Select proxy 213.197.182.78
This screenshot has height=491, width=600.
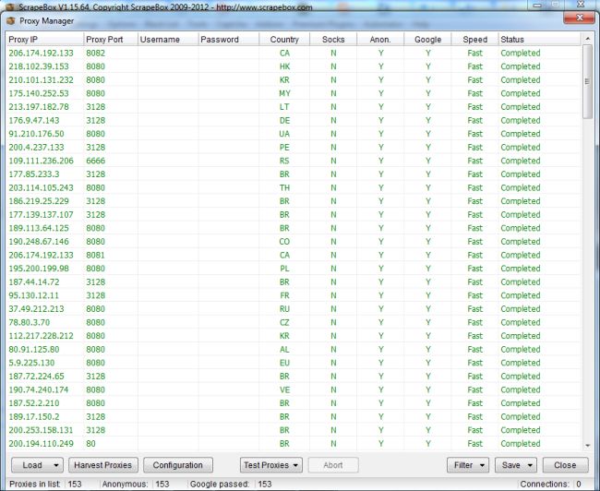click(39, 107)
